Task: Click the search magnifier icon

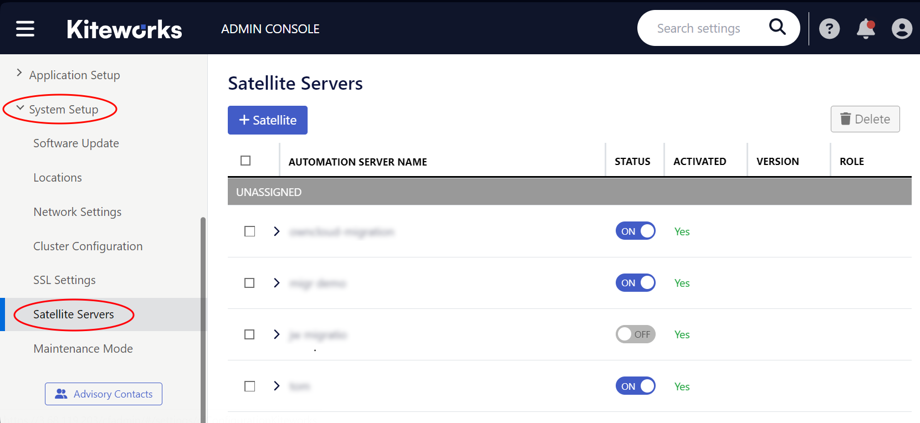Action: click(778, 27)
